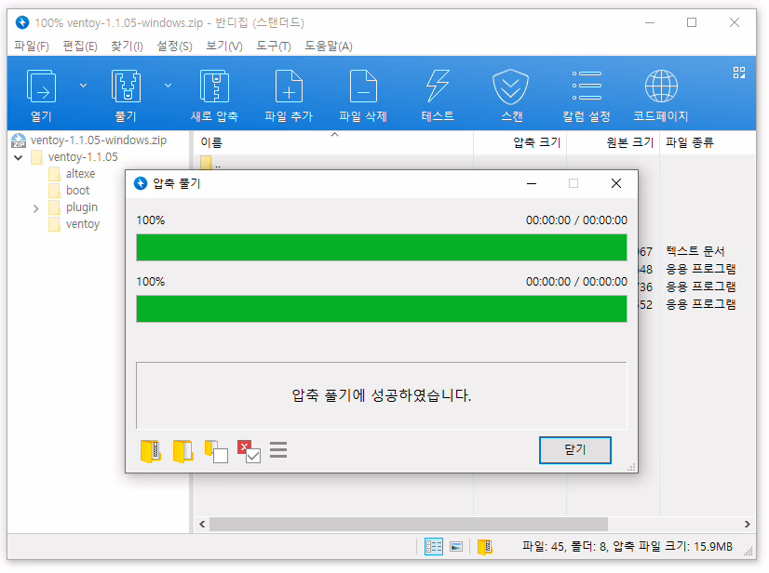Open the 도움말(A) menu

point(329,47)
